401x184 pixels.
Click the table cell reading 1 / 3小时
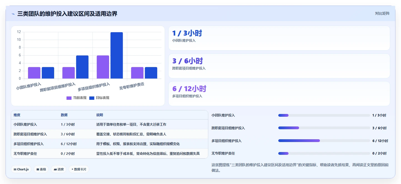[x=68, y=124]
